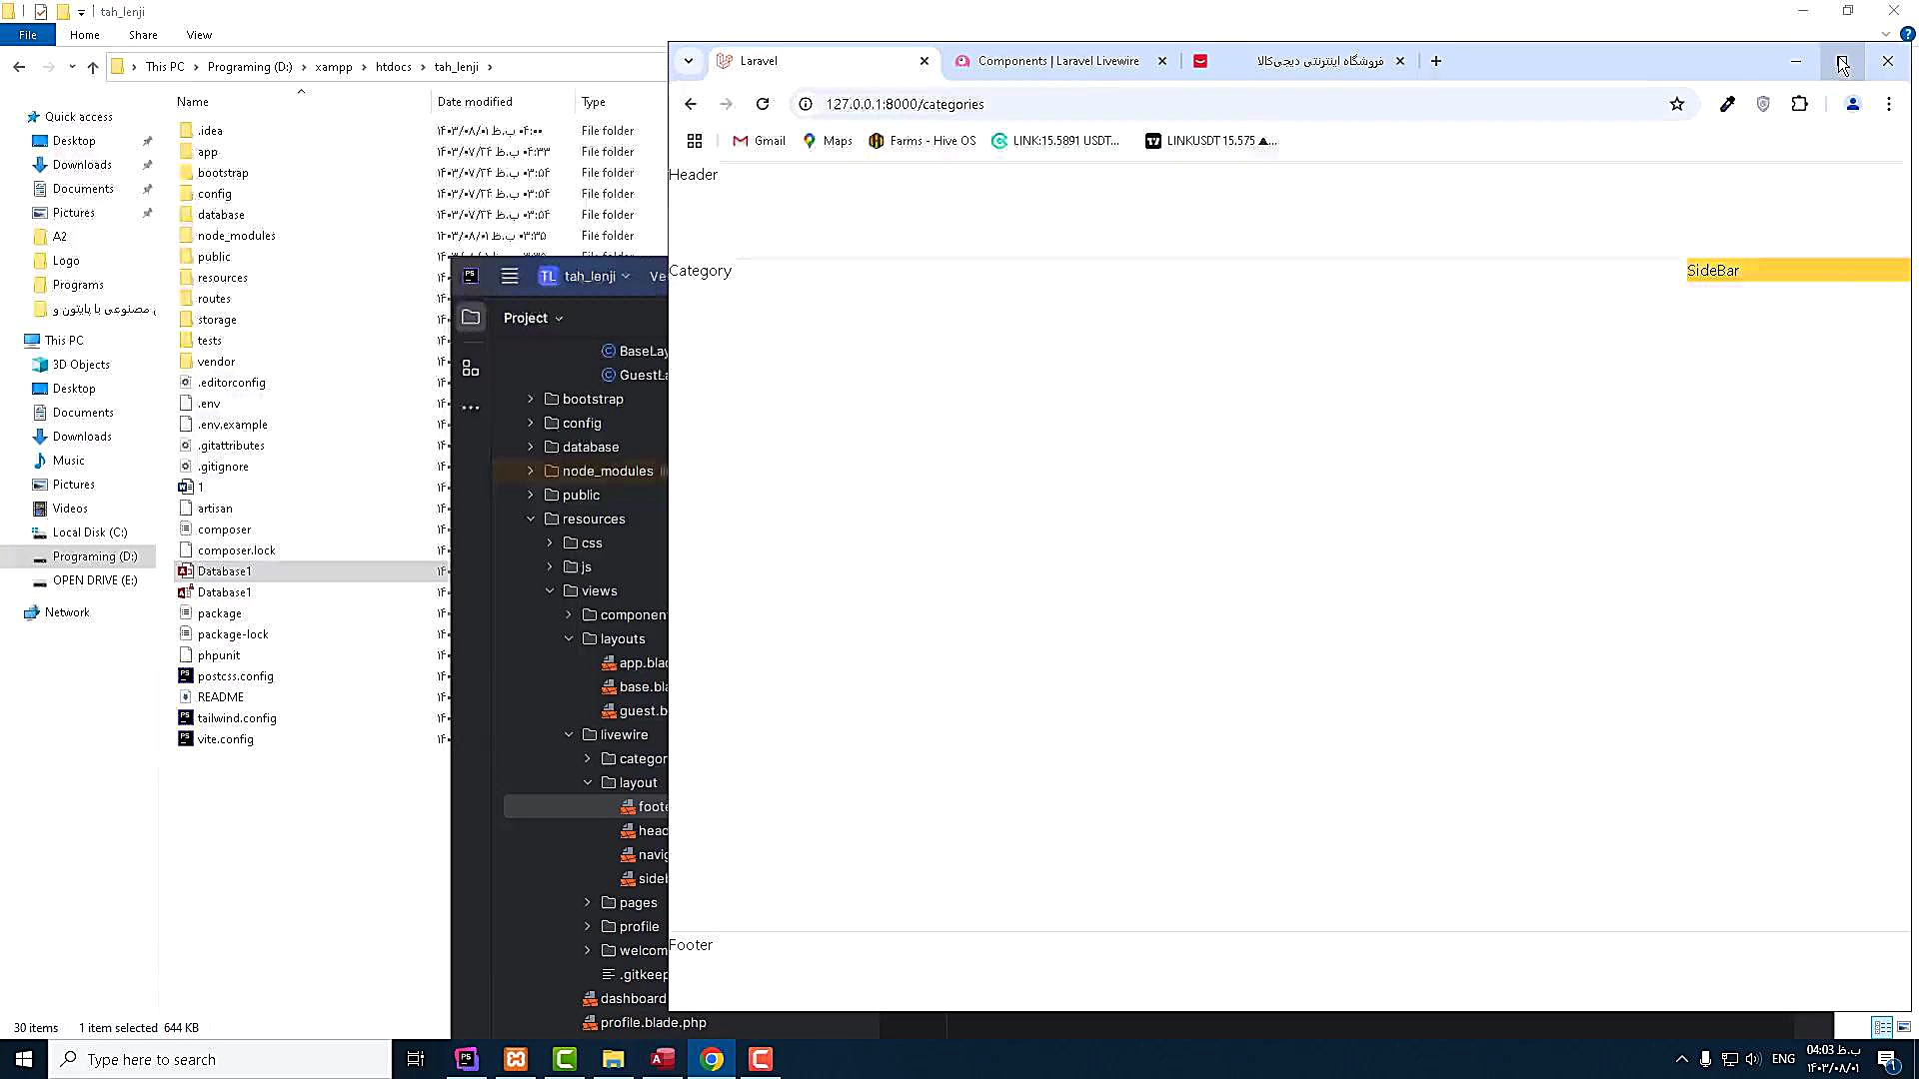The image size is (1919, 1079).
Task: Open XAMPP from the taskbar
Action: coord(516,1059)
